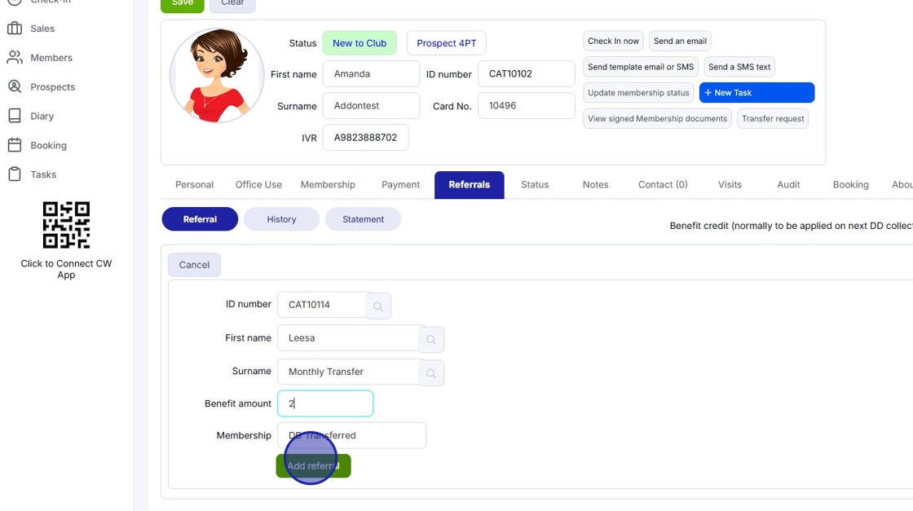
Task: Create a New Task
Action: (757, 93)
